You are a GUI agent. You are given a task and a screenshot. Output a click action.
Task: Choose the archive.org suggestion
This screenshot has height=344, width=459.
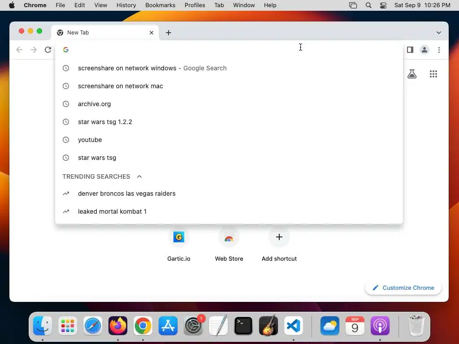coord(229,104)
